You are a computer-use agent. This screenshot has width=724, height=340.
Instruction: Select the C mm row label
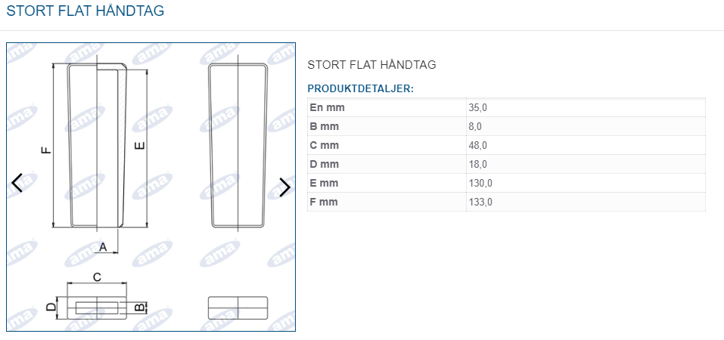coord(324,145)
